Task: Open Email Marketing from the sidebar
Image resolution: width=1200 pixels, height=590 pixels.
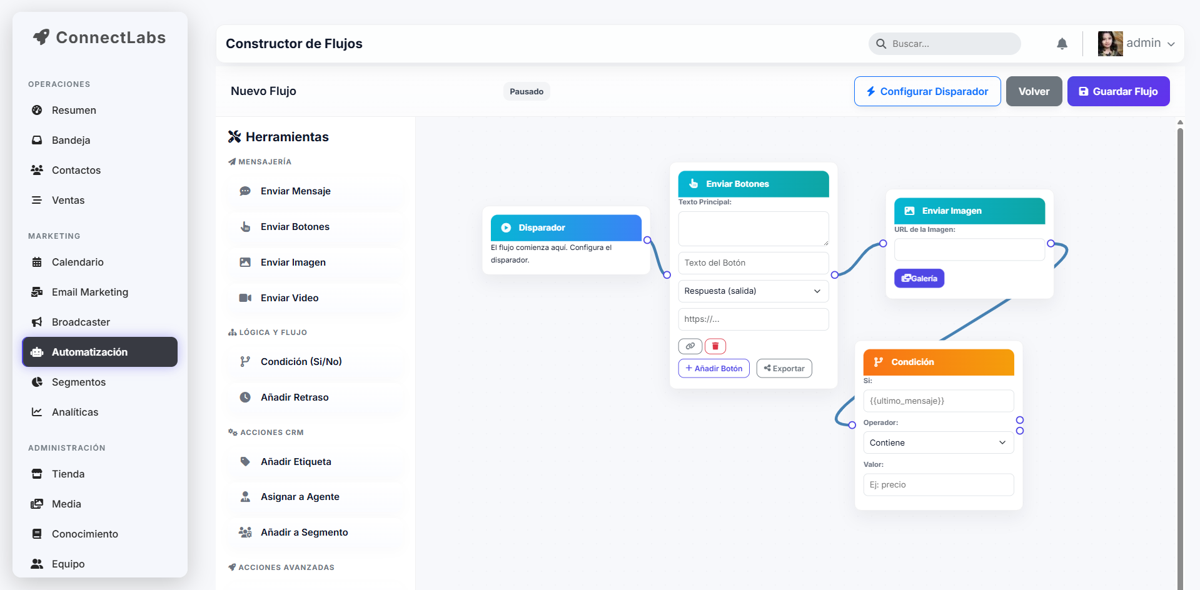Action: 89,292
